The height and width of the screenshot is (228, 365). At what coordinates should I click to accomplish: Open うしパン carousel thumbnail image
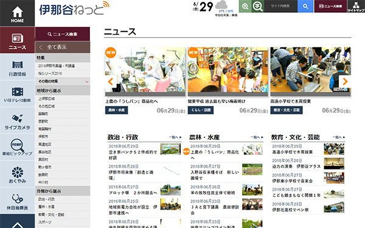click(145, 72)
